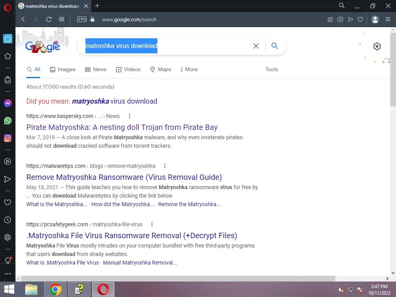Viewport: 396px width, 297px height.
Task: Open options for the malwaretips result
Action: tap(165, 166)
